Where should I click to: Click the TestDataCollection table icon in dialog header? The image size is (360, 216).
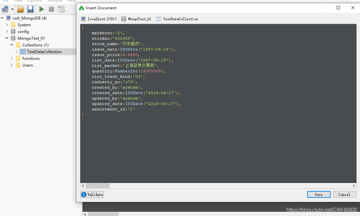pyautogui.click(x=158, y=19)
